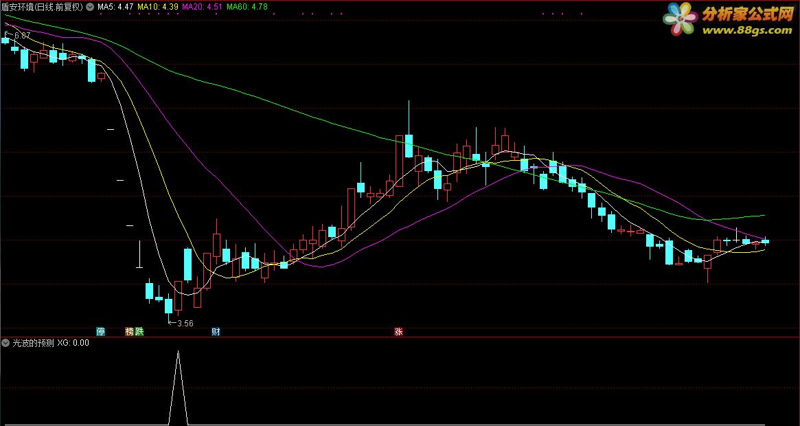Select the yellow MA10: 4.39 label
The image size is (800, 426).
[158, 7]
